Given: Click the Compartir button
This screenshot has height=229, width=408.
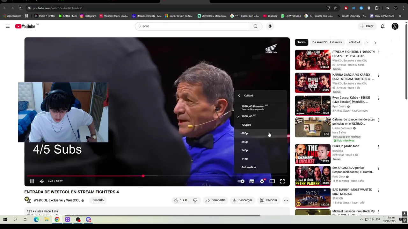Looking at the screenshot, I should 215,200.
